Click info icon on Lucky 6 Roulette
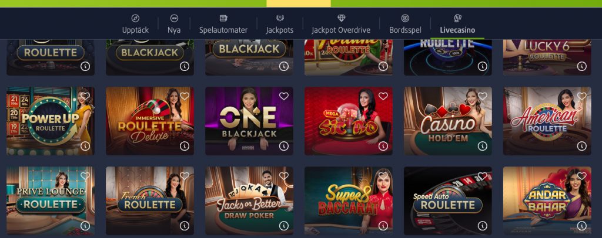This screenshot has width=602, height=238. 581,66
